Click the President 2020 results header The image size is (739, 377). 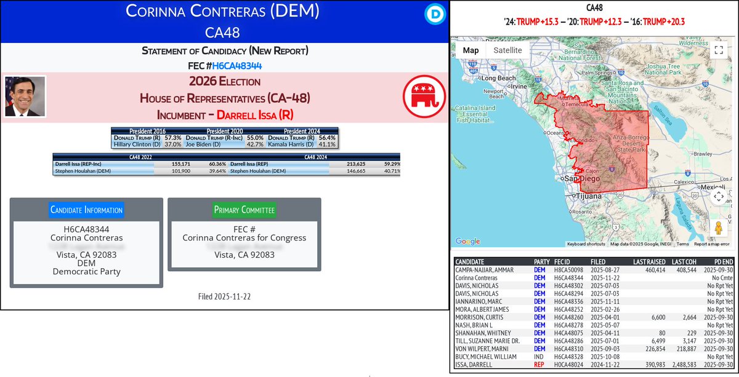click(x=224, y=131)
